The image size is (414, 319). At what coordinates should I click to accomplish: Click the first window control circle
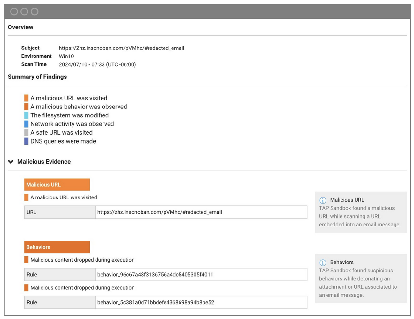(14, 12)
